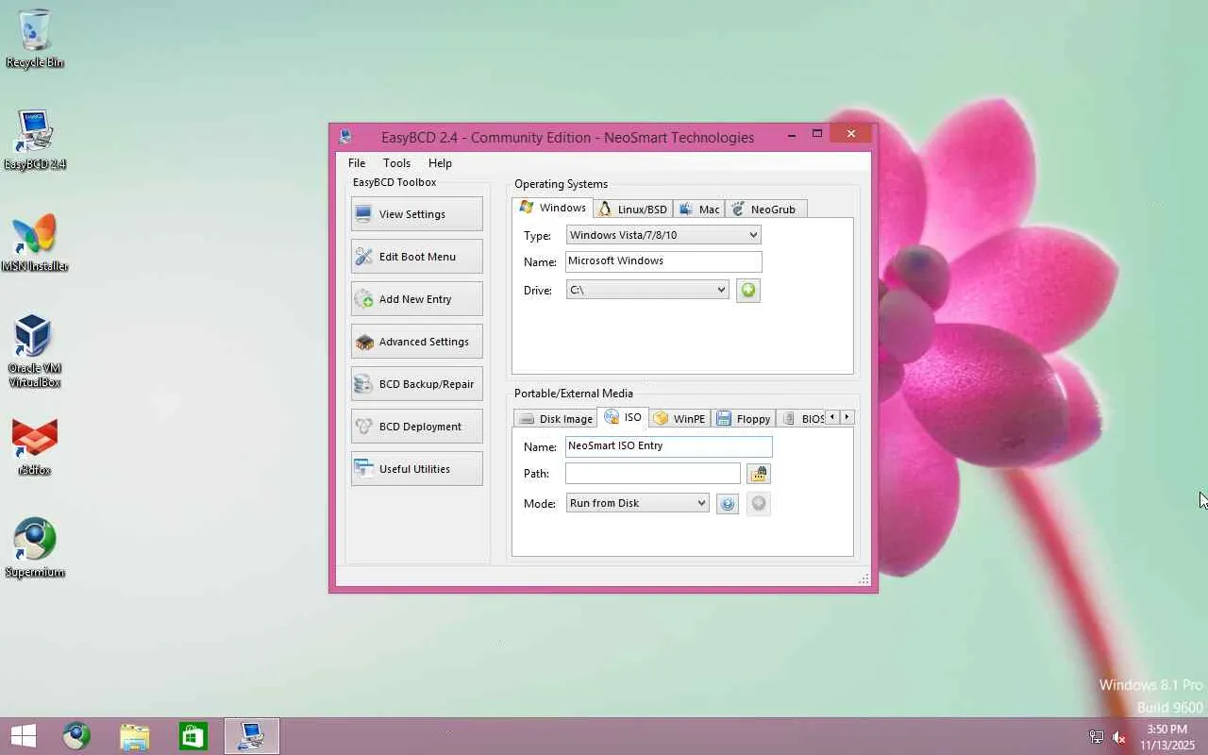Select the ISO tab

tap(623, 417)
